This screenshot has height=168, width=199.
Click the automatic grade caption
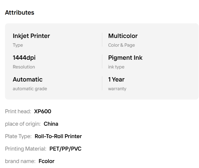[x=30, y=89]
